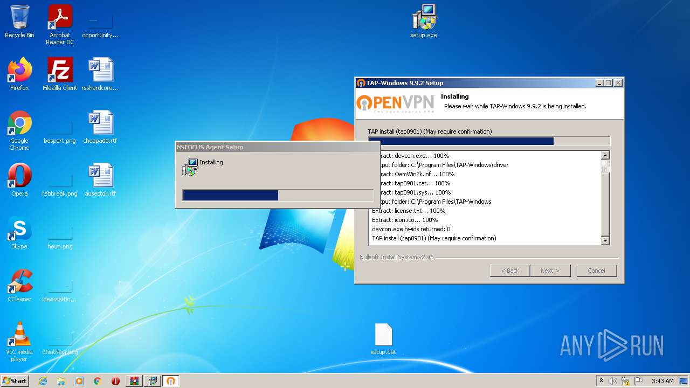
Task: Click the 3:43 AM clock
Action: pos(663,381)
